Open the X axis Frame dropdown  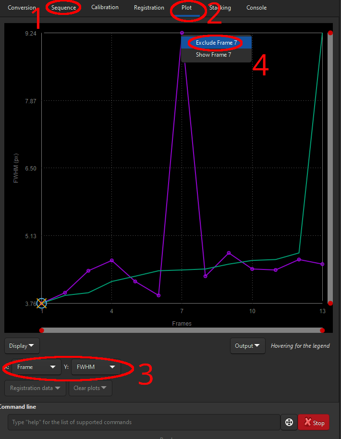[x=37, y=367]
